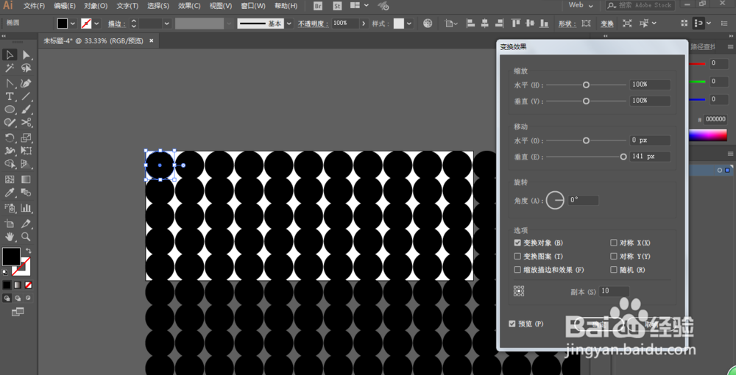Viewport: 736px width, 375px height.
Task: Open the 对象(O) menu
Action: (96, 6)
